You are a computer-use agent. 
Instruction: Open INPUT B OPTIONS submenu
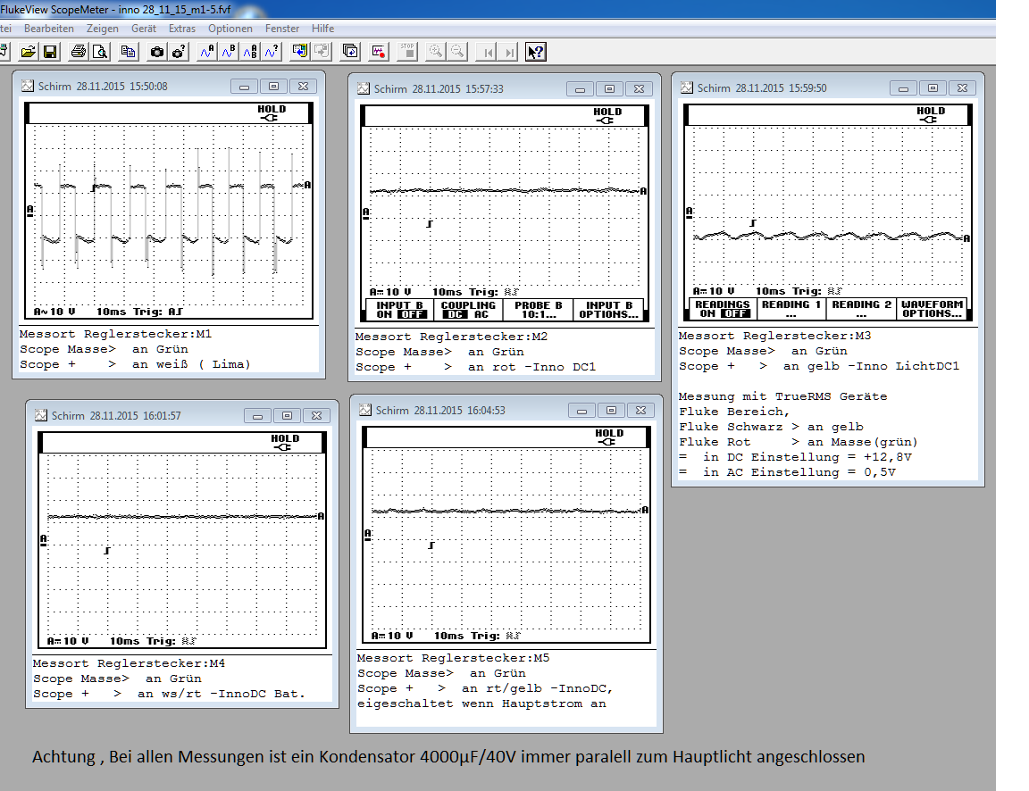click(x=608, y=310)
